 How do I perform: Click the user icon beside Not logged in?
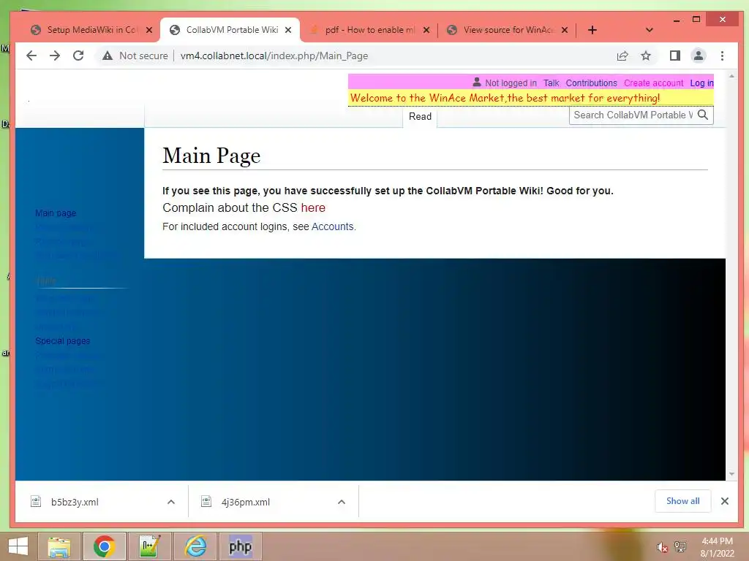tap(477, 82)
